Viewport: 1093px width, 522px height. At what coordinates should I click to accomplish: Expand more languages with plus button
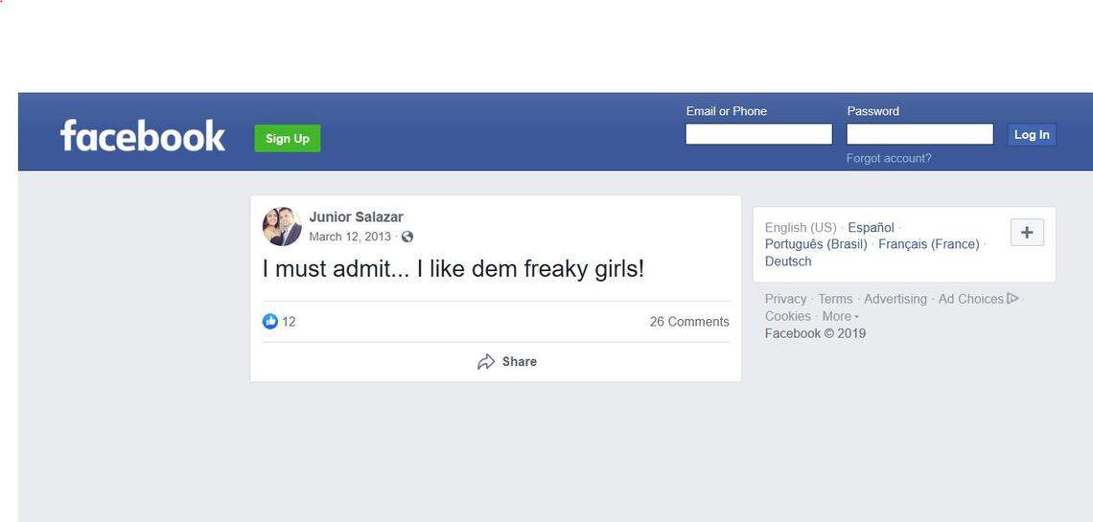click(1027, 233)
